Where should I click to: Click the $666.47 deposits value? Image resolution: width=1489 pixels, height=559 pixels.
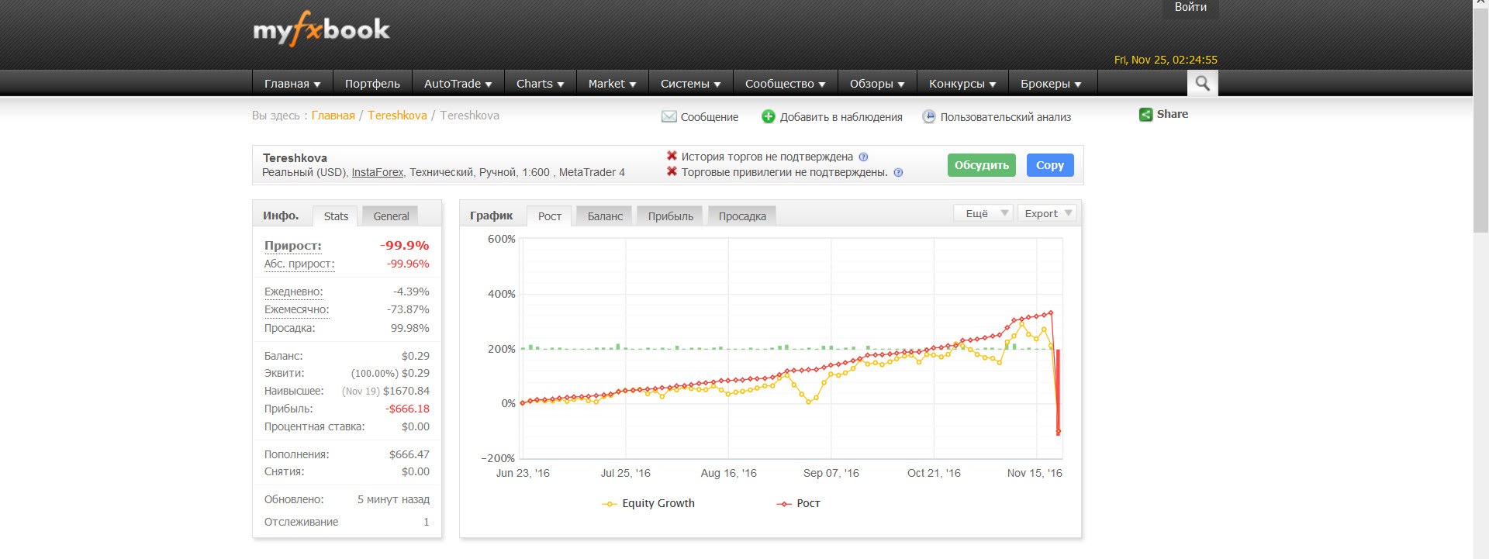[409, 454]
